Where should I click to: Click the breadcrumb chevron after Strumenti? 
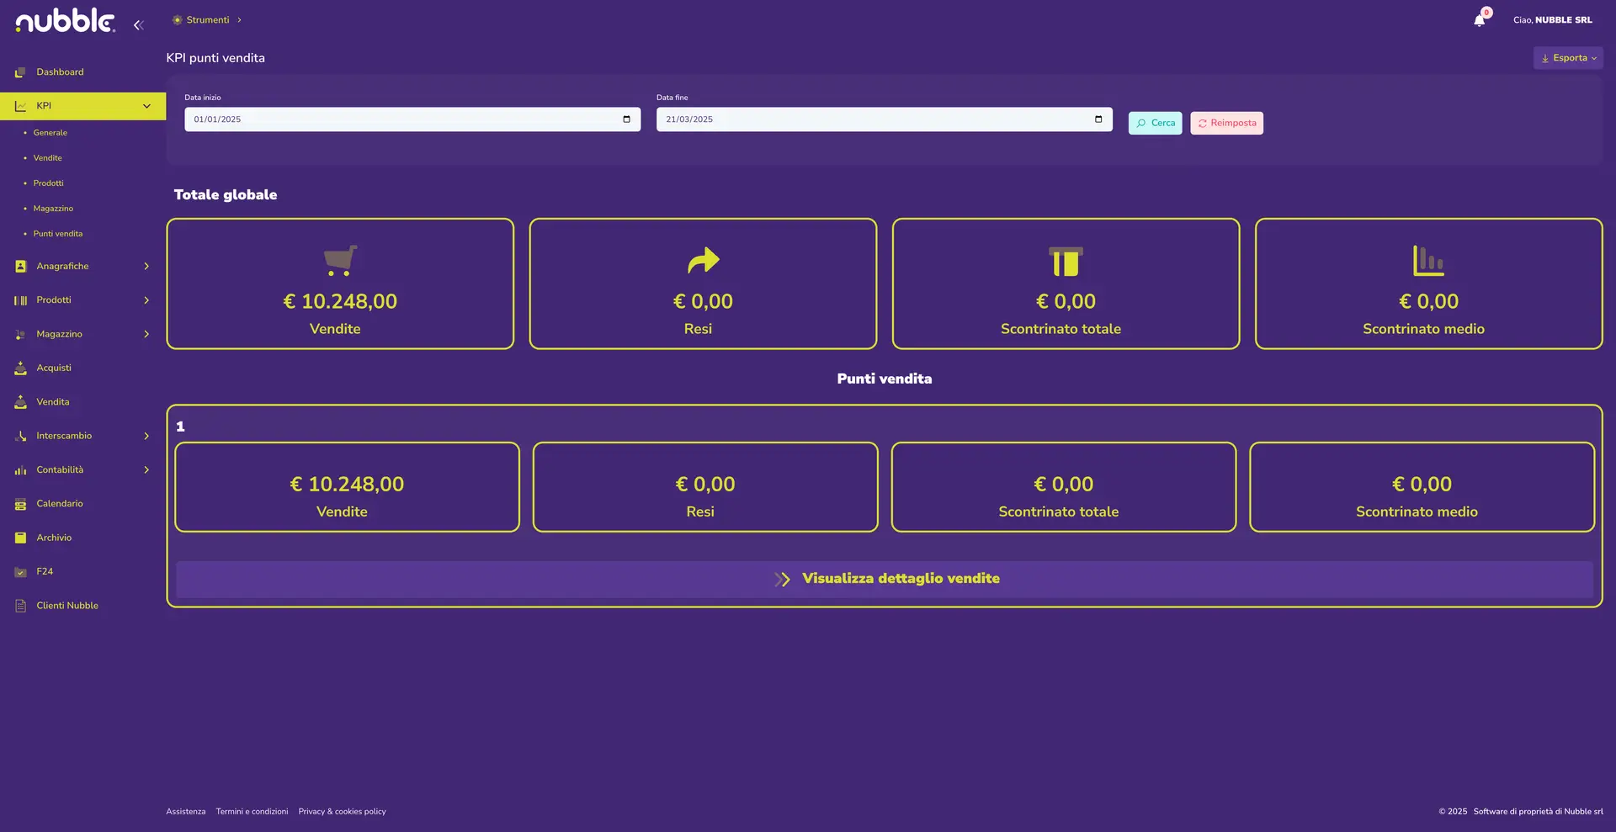click(x=239, y=20)
